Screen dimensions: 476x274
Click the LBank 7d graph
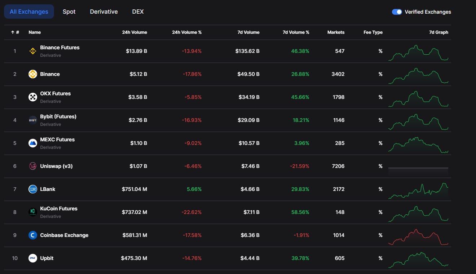point(418,191)
